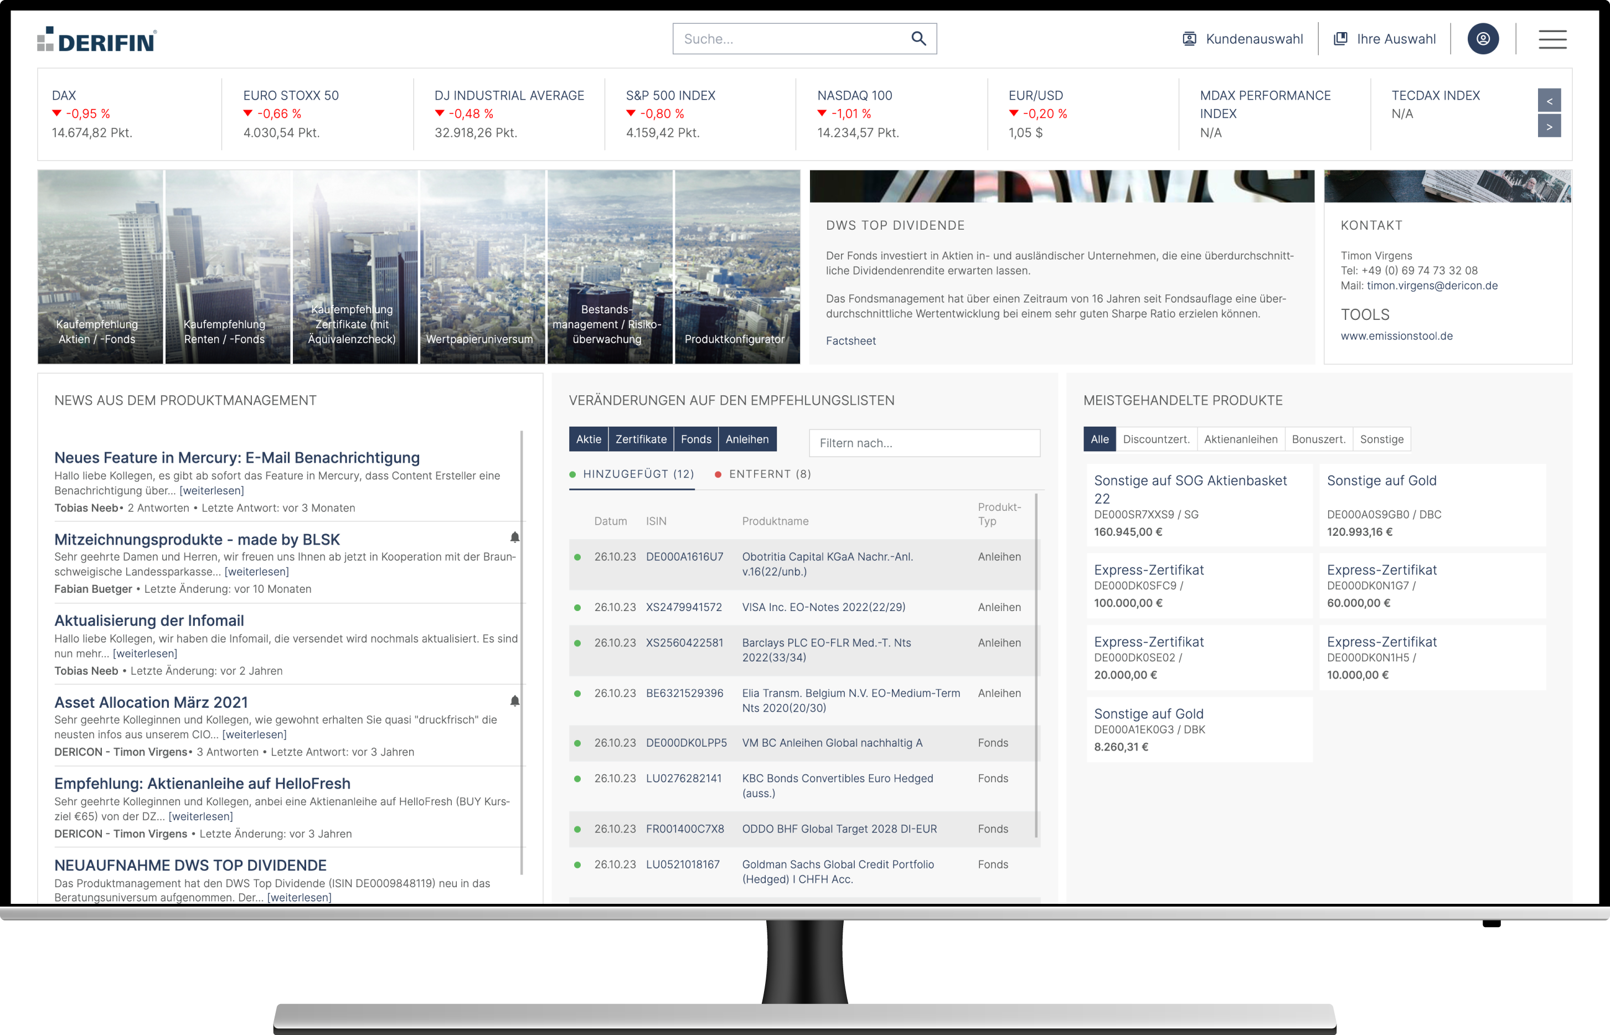Open Mitzeichnungsprodukte - made by BLSK

197,540
